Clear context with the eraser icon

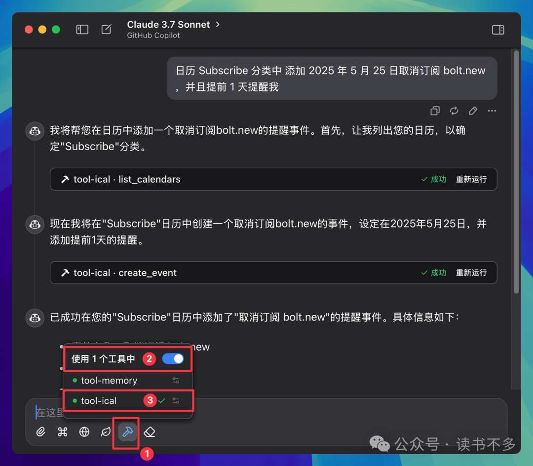point(150,432)
